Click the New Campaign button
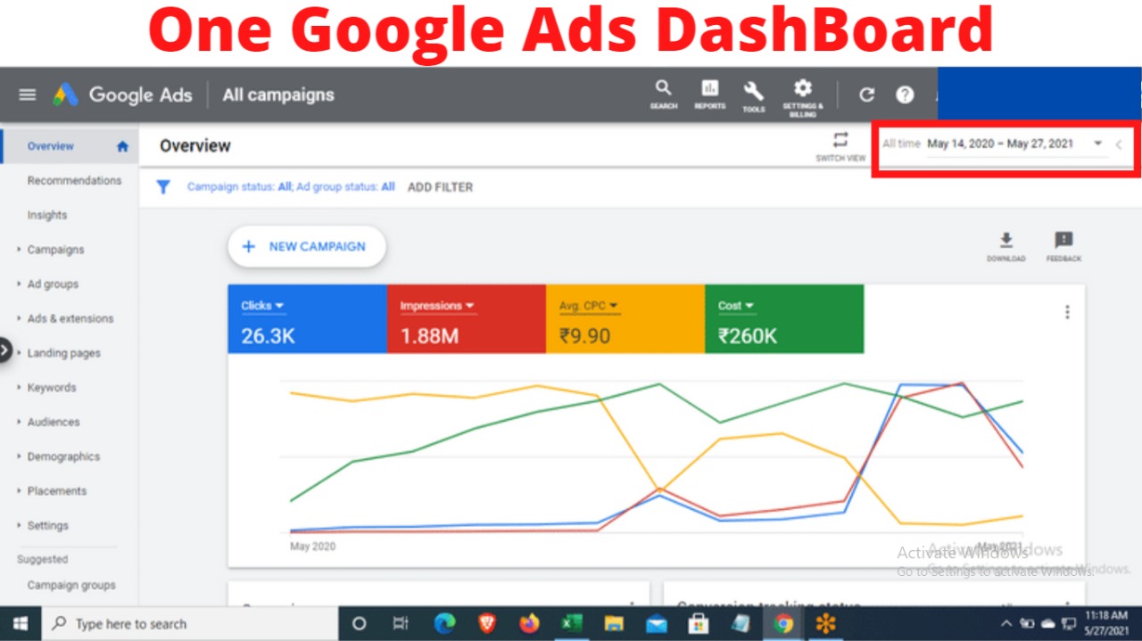 pos(307,247)
